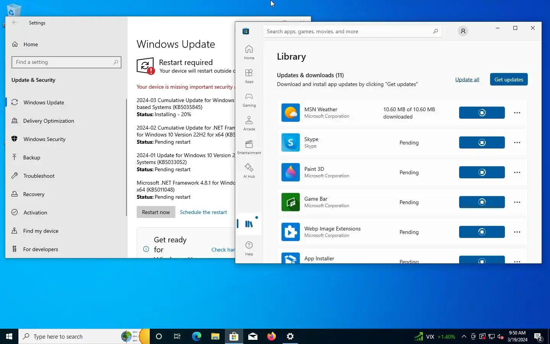This screenshot has width=550, height=344.
Task: Open more options for MSN Weather
Action: click(517, 113)
